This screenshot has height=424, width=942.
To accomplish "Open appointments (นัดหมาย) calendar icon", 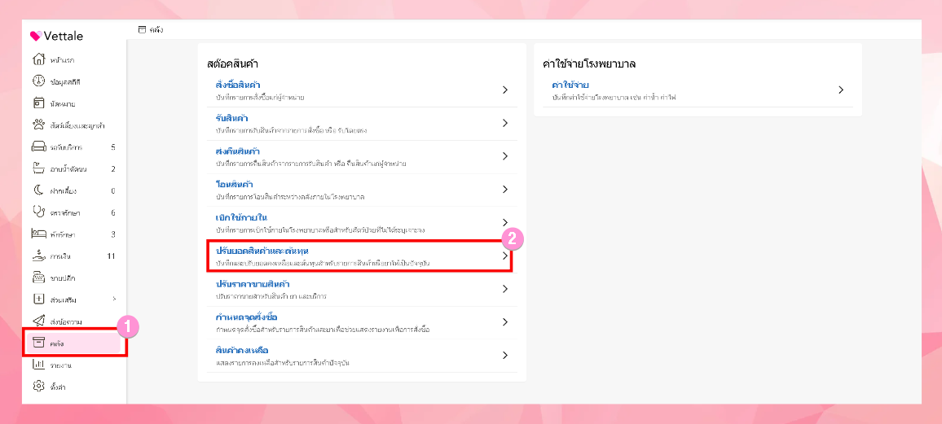I will click(38, 103).
